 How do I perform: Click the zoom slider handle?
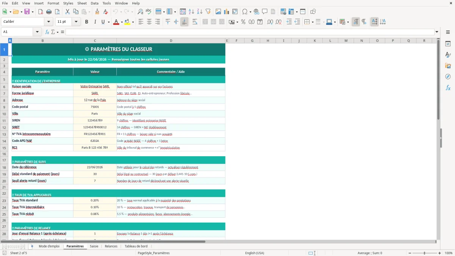[x=425, y=253]
